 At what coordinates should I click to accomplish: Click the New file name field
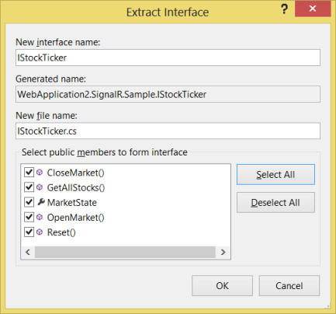click(168, 131)
